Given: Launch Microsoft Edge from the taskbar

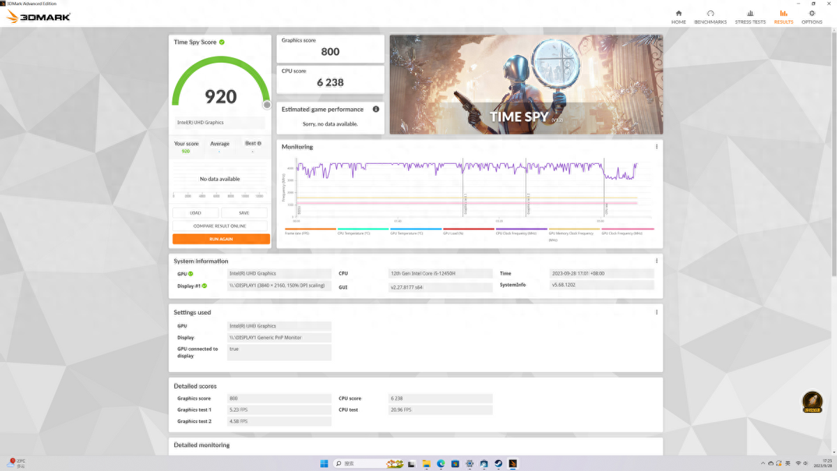Looking at the screenshot, I should pos(441,463).
